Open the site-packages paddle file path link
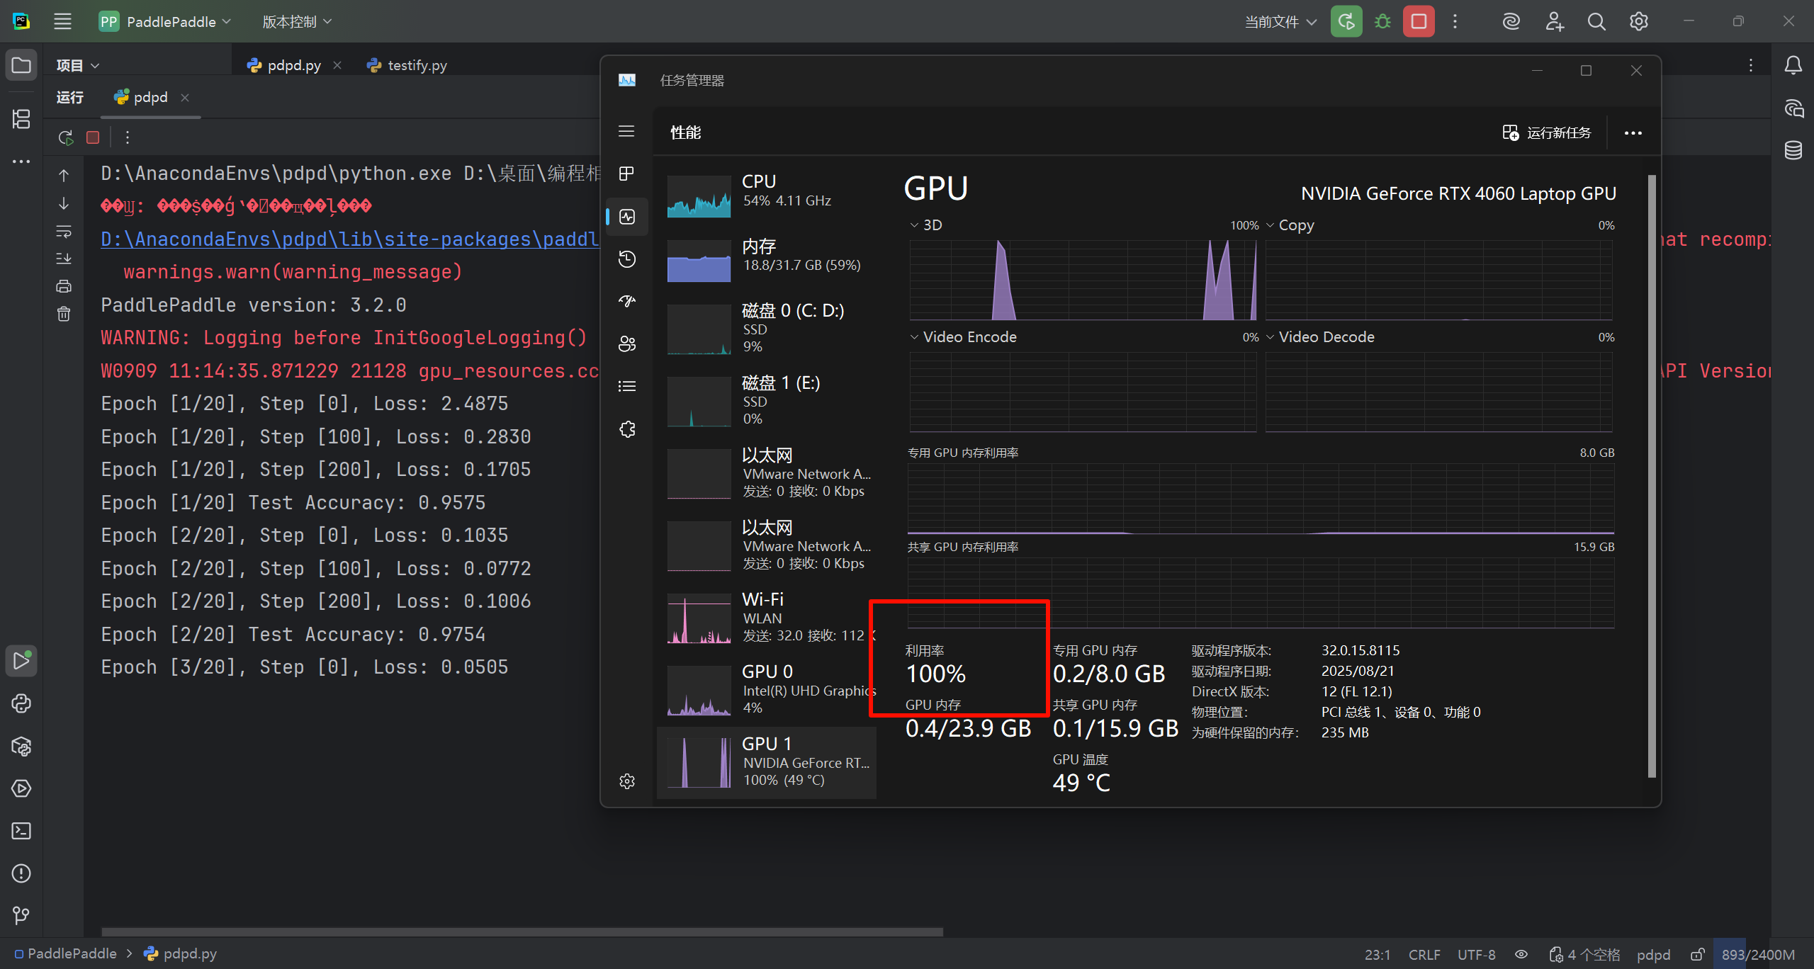1814x969 pixels. pos(349,239)
